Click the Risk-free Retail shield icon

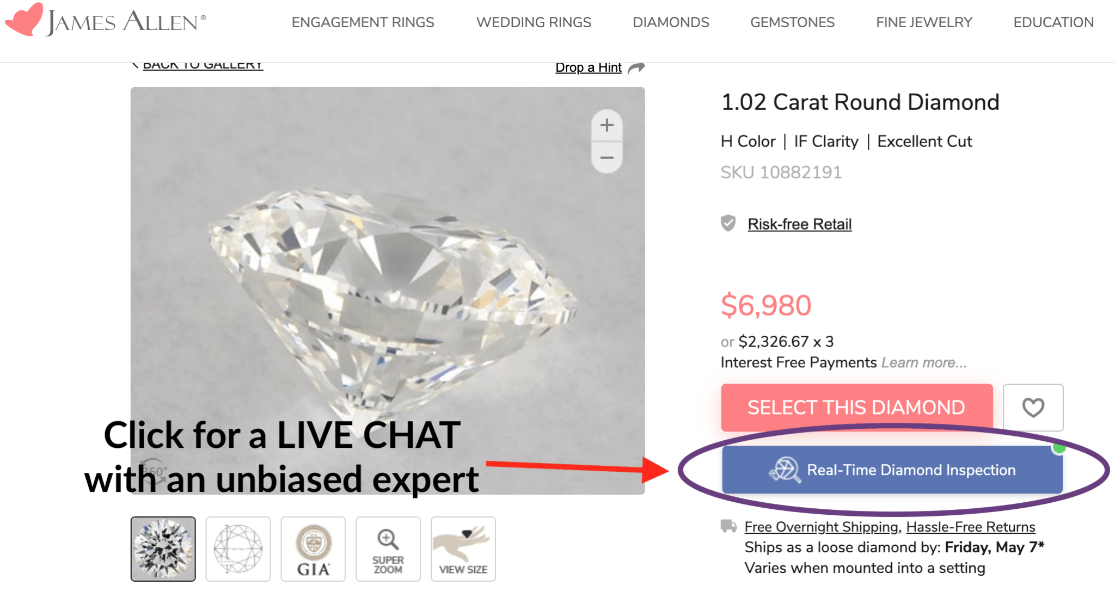[x=728, y=223]
